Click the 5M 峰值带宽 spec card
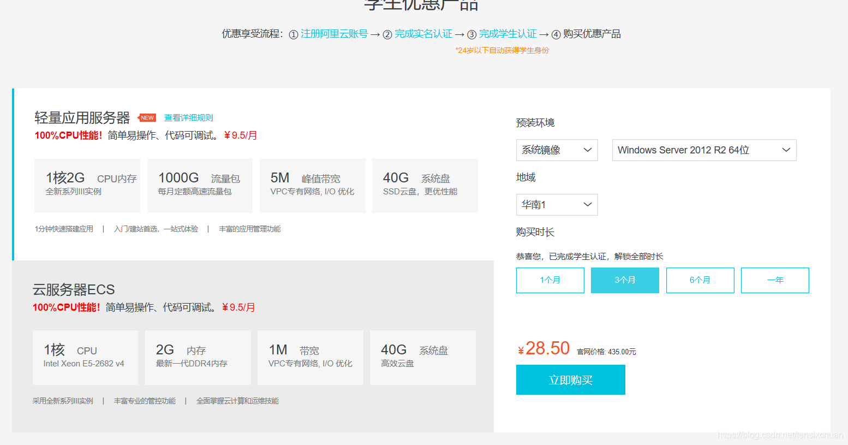The width and height of the screenshot is (848, 445). (313, 186)
